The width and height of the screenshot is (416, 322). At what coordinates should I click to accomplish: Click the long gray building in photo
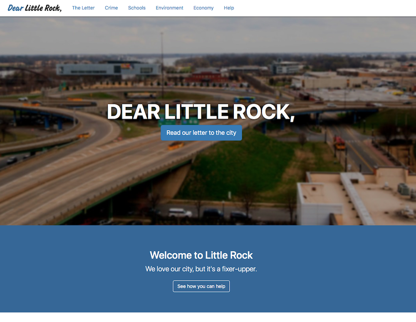pos(108,69)
